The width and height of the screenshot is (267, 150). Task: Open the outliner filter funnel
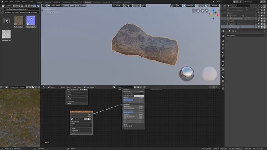(259, 5)
